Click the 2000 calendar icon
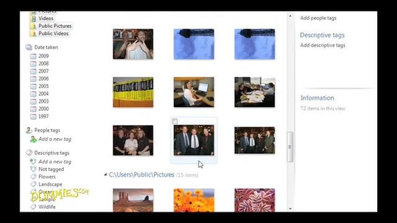 [33, 109]
